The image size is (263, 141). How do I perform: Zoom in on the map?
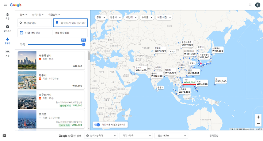258,117
